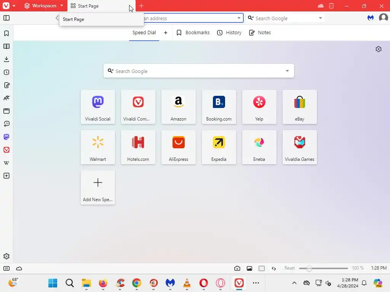Show hidden system tray icons
This screenshot has width=390, height=292.
[x=294, y=283]
